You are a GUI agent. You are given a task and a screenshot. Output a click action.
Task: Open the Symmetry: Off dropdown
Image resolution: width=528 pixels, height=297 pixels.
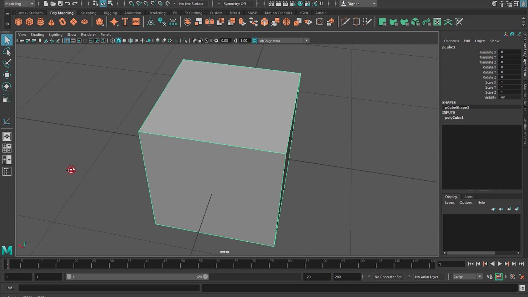pyautogui.click(x=238, y=4)
